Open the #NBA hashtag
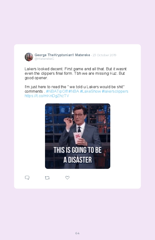 click(74, 91)
